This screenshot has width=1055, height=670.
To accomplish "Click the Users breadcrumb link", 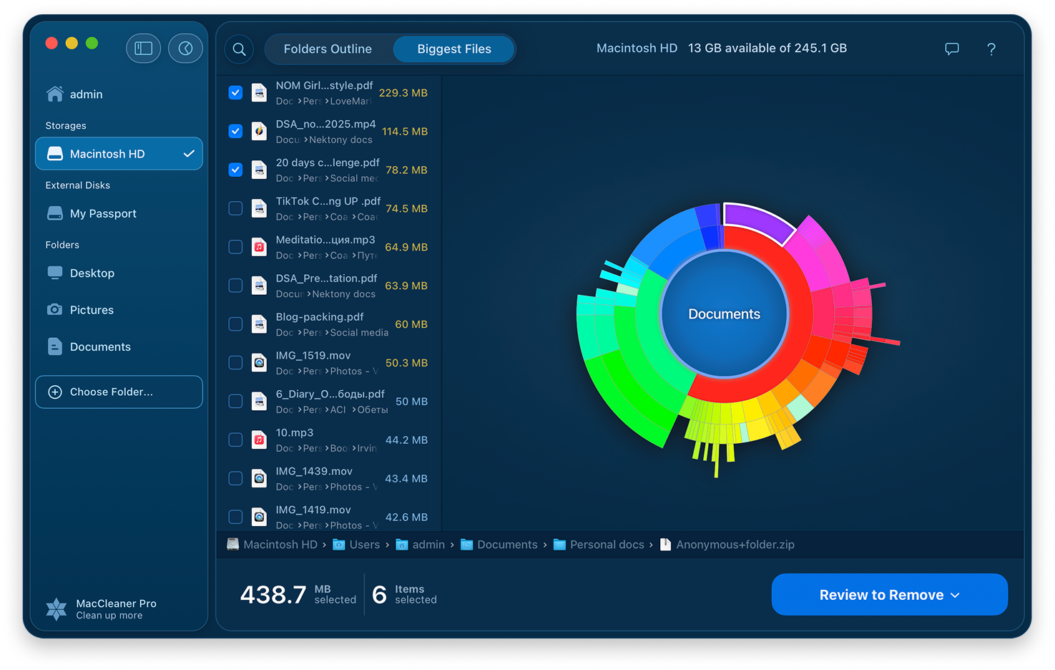I will coord(364,545).
